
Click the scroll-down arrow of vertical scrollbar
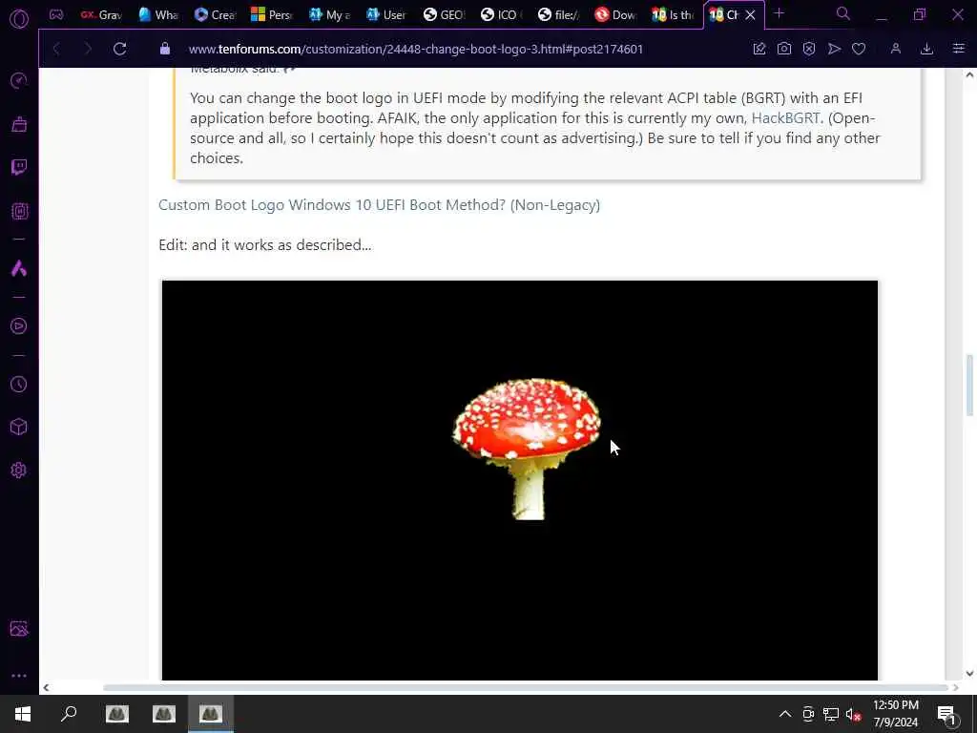pyautogui.click(x=969, y=673)
